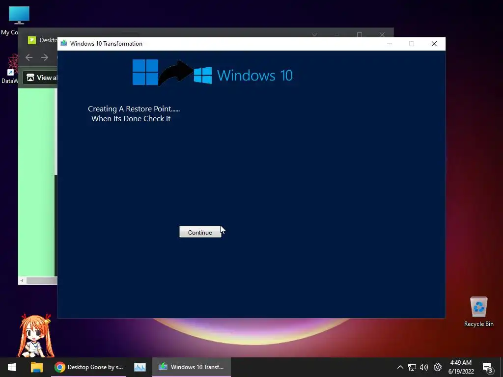This screenshot has width=503, height=377.
Task: Click Show desktop strip at taskbar end
Action: pyautogui.click(x=502, y=367)
